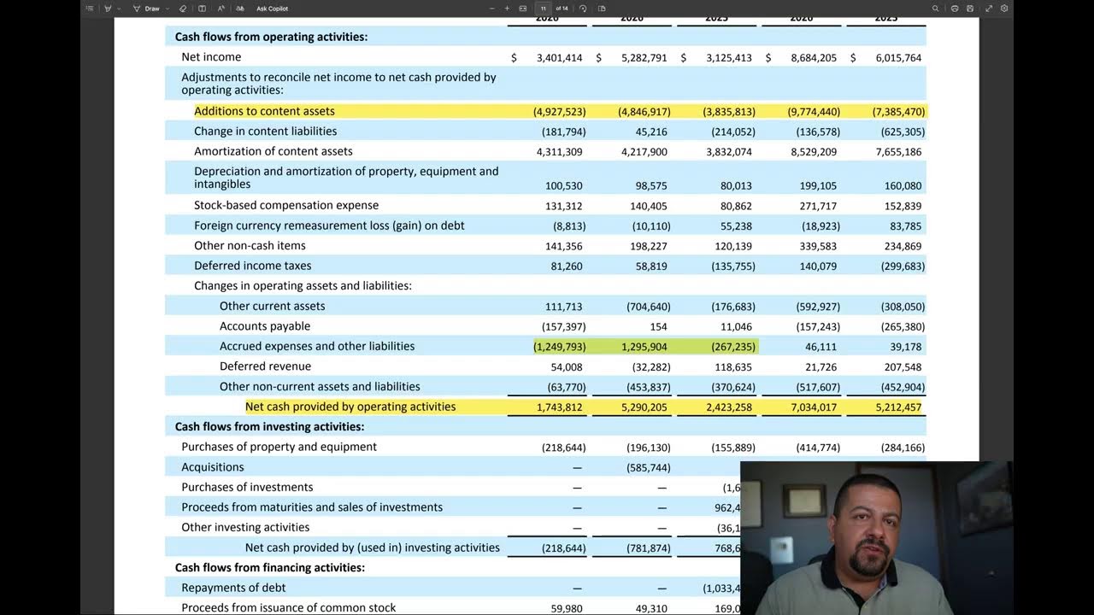The width and height of the screenshot is (1094, 615).
Task: Open PDF viewer settings gear
Action: pos(1004,9)
